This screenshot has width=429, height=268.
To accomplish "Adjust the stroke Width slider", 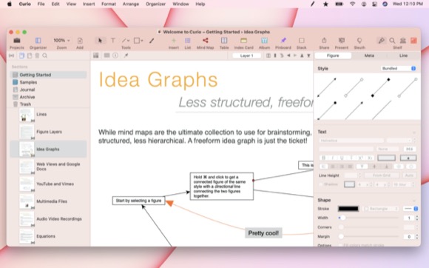I will (369, 218).
